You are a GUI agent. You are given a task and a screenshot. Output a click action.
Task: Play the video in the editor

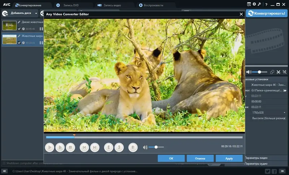coord(49,148)
